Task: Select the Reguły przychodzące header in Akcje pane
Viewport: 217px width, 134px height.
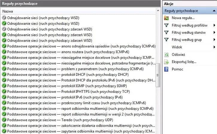Action: 190,11
